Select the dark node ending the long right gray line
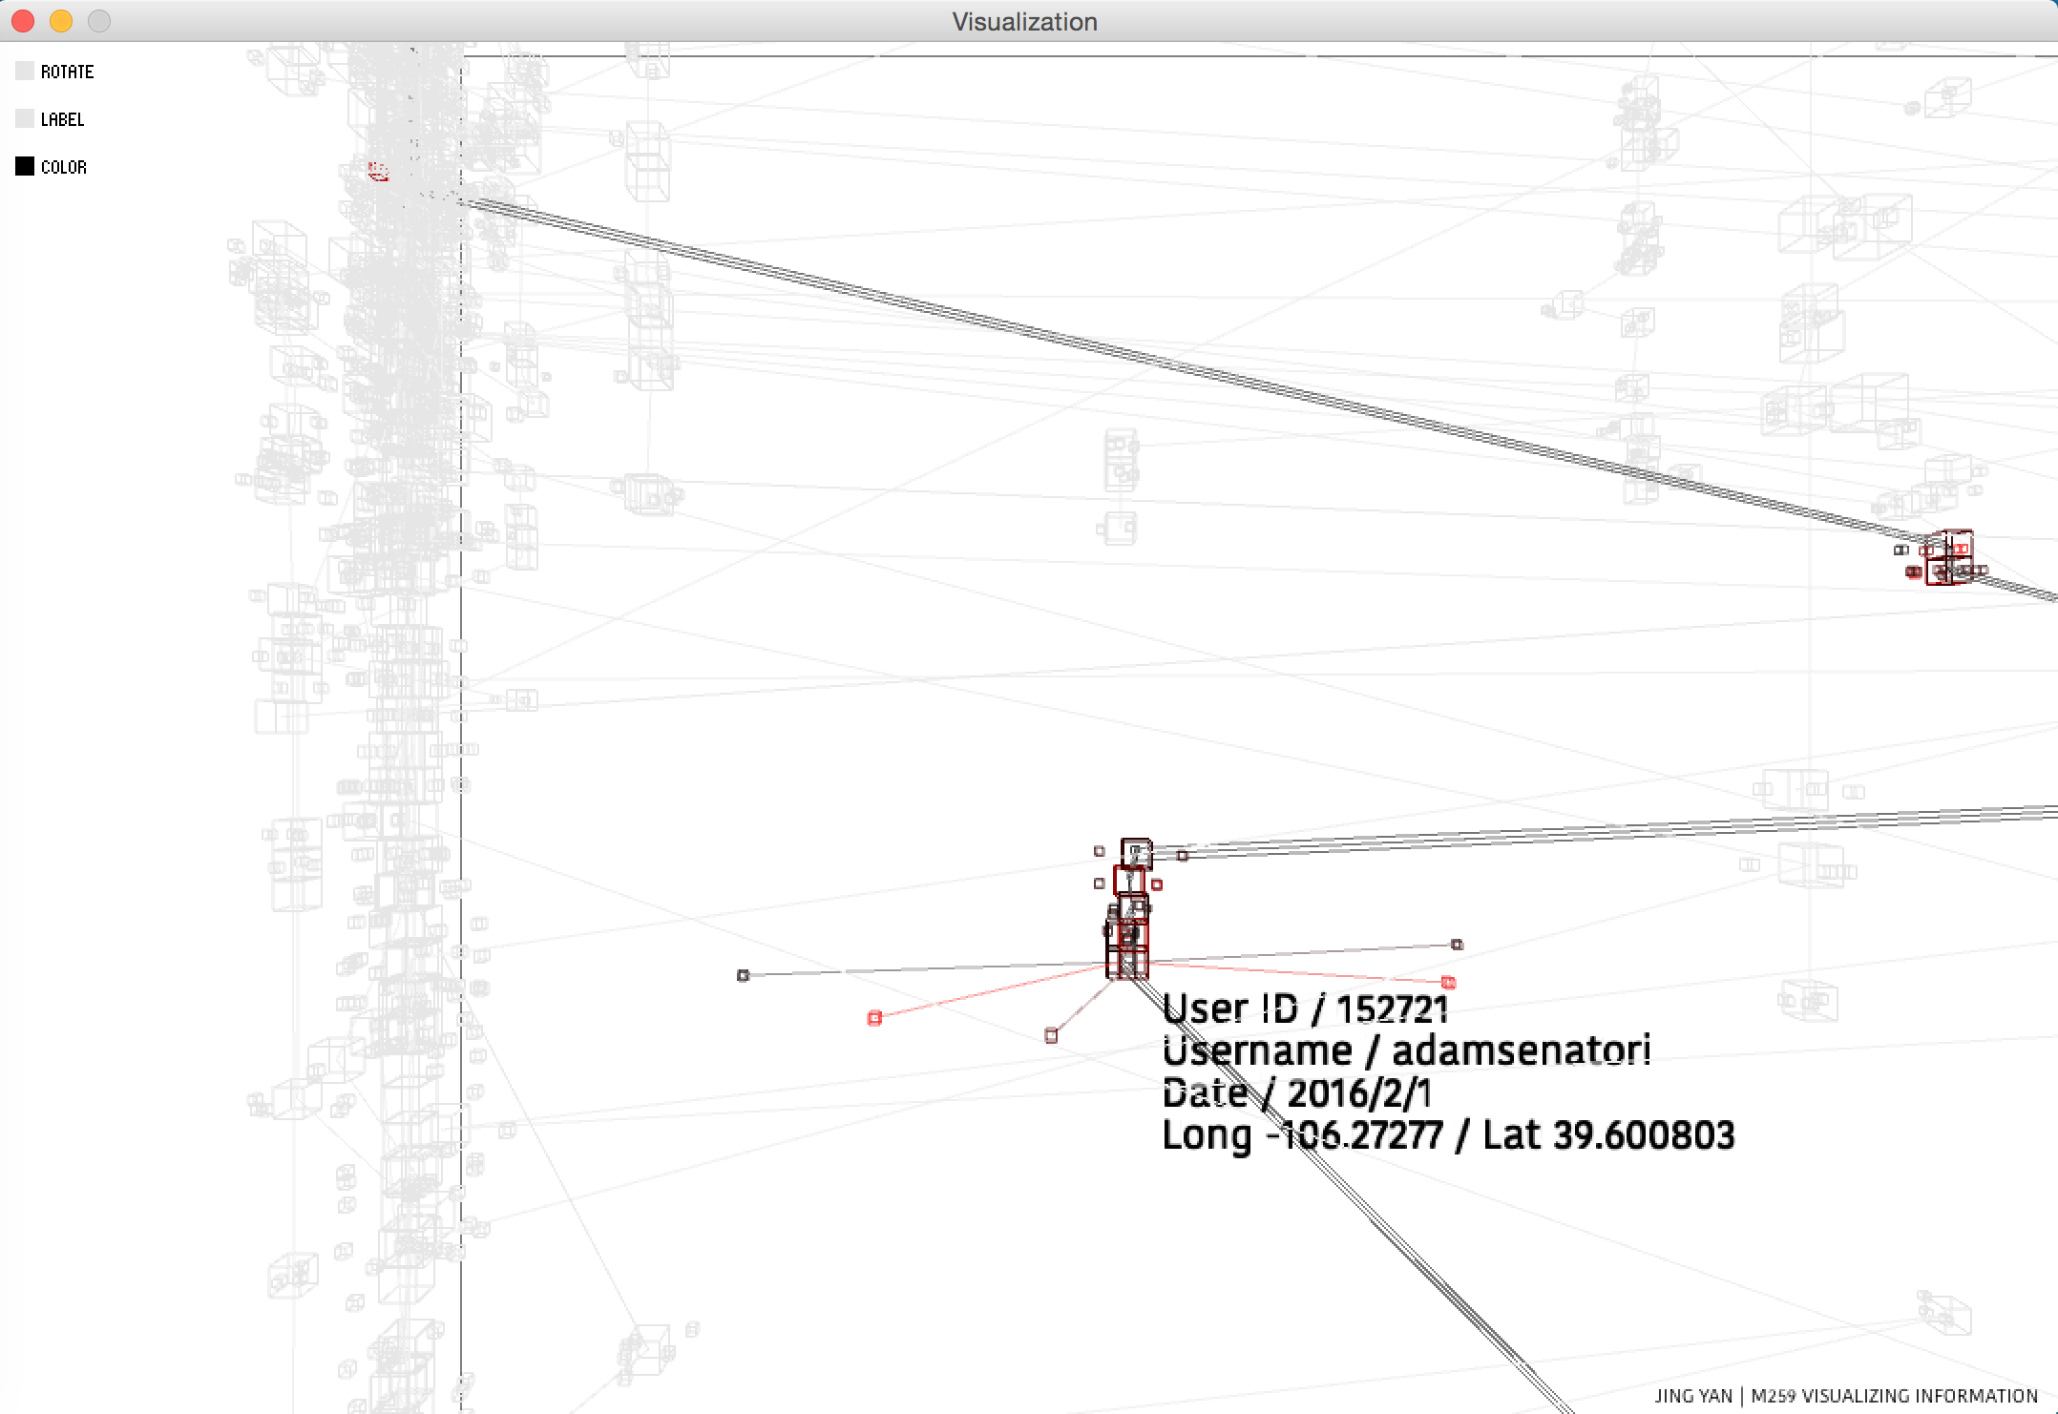The width and height of the screenshot is (2058, 1414). (1457, 945)
